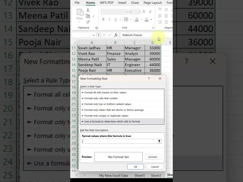
Task: Click the Paste clipboard icon
Action: [x=80, y=12]
